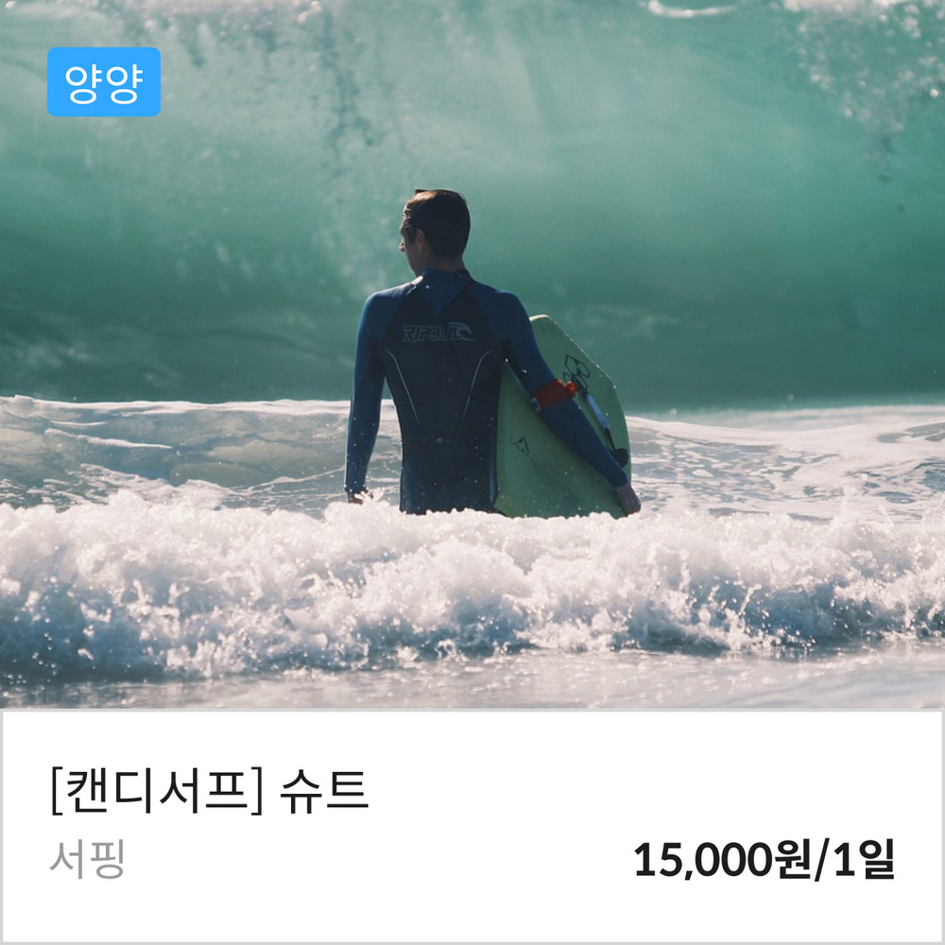Click the 15,000원/1일 price text
This screenshot has height=945, width=945.
point(765,859)
